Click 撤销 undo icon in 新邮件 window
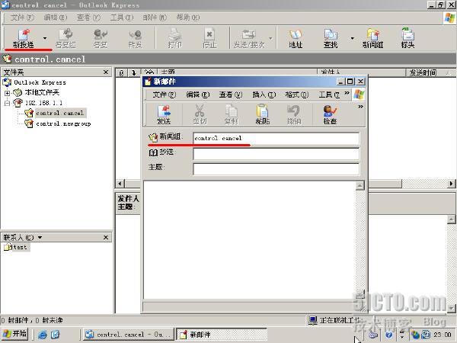 tap(294, 114)
